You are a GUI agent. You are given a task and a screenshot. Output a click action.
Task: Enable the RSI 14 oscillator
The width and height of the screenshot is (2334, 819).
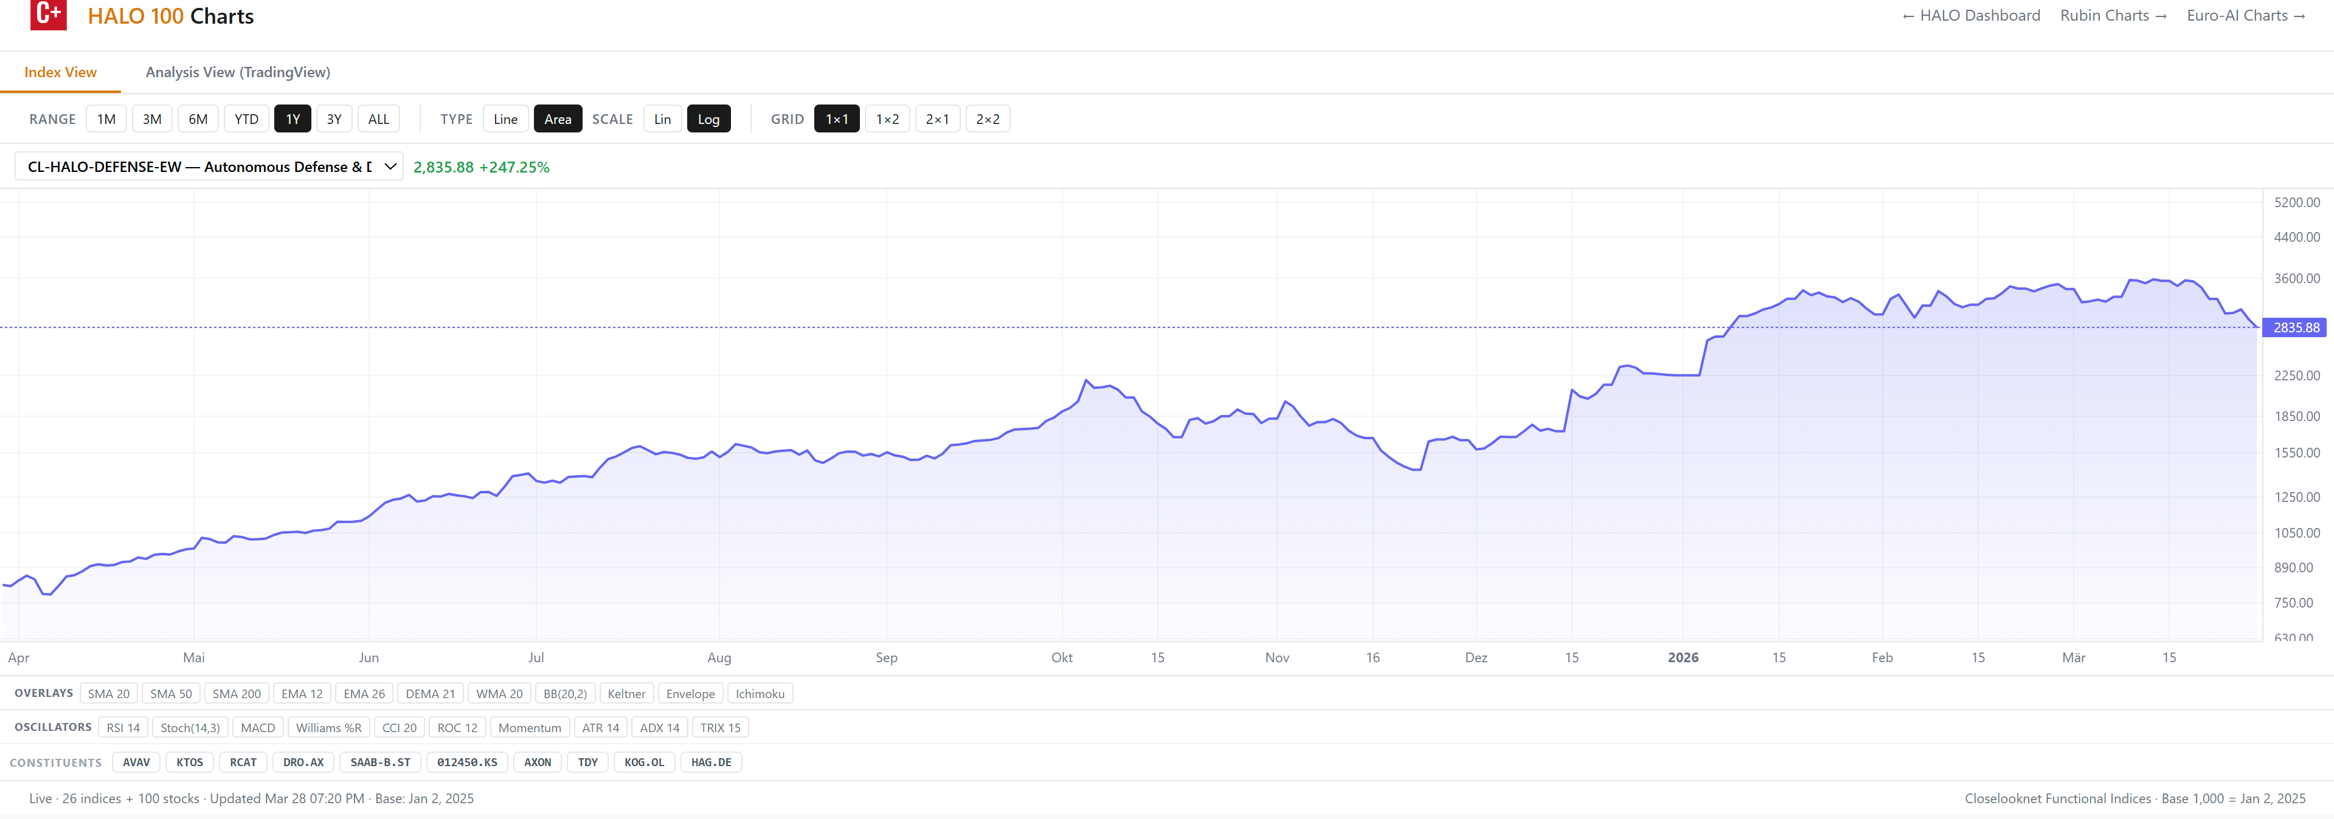pos(123,728)
